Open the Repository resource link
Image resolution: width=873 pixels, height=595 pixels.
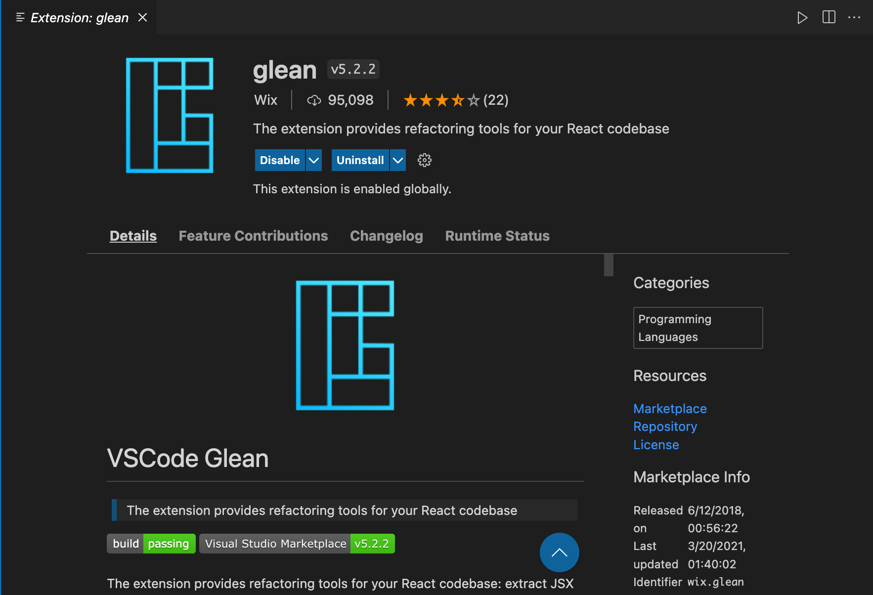coord(665,426)
